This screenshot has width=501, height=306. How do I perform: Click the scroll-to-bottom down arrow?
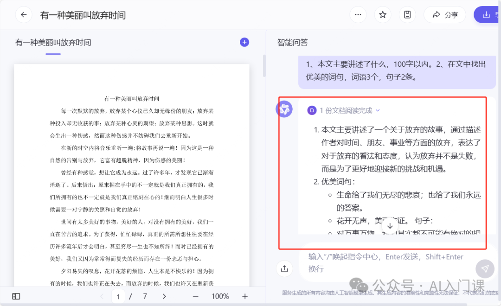[x=390, y=226]
